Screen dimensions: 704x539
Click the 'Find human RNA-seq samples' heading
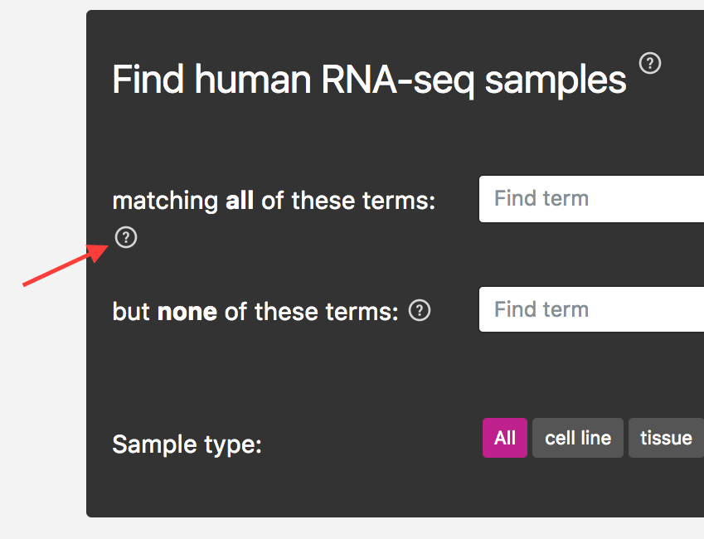369,80
